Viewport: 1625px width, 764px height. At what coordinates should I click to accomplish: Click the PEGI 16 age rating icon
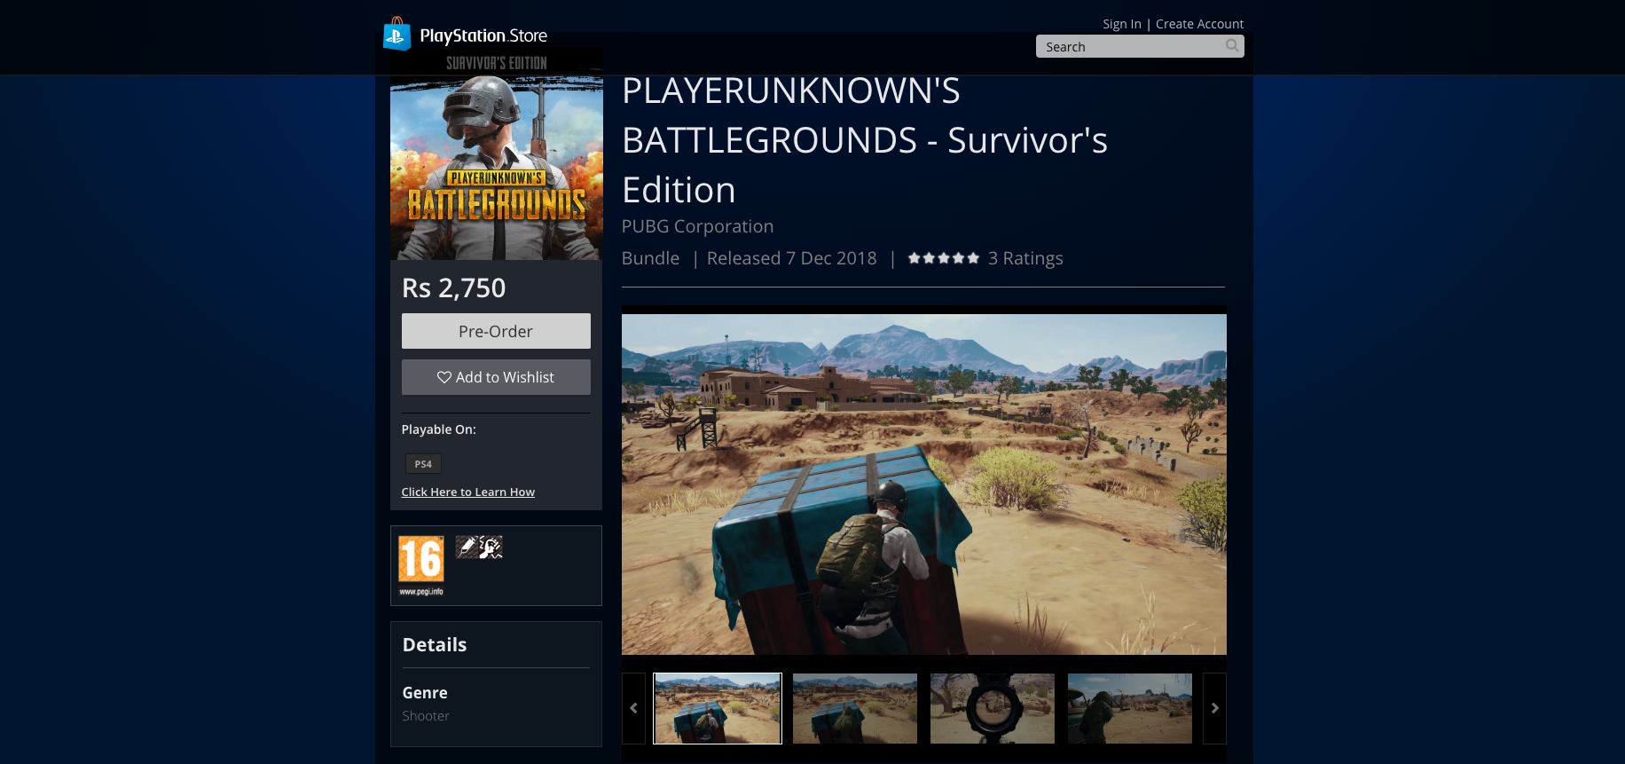[420, 565]
